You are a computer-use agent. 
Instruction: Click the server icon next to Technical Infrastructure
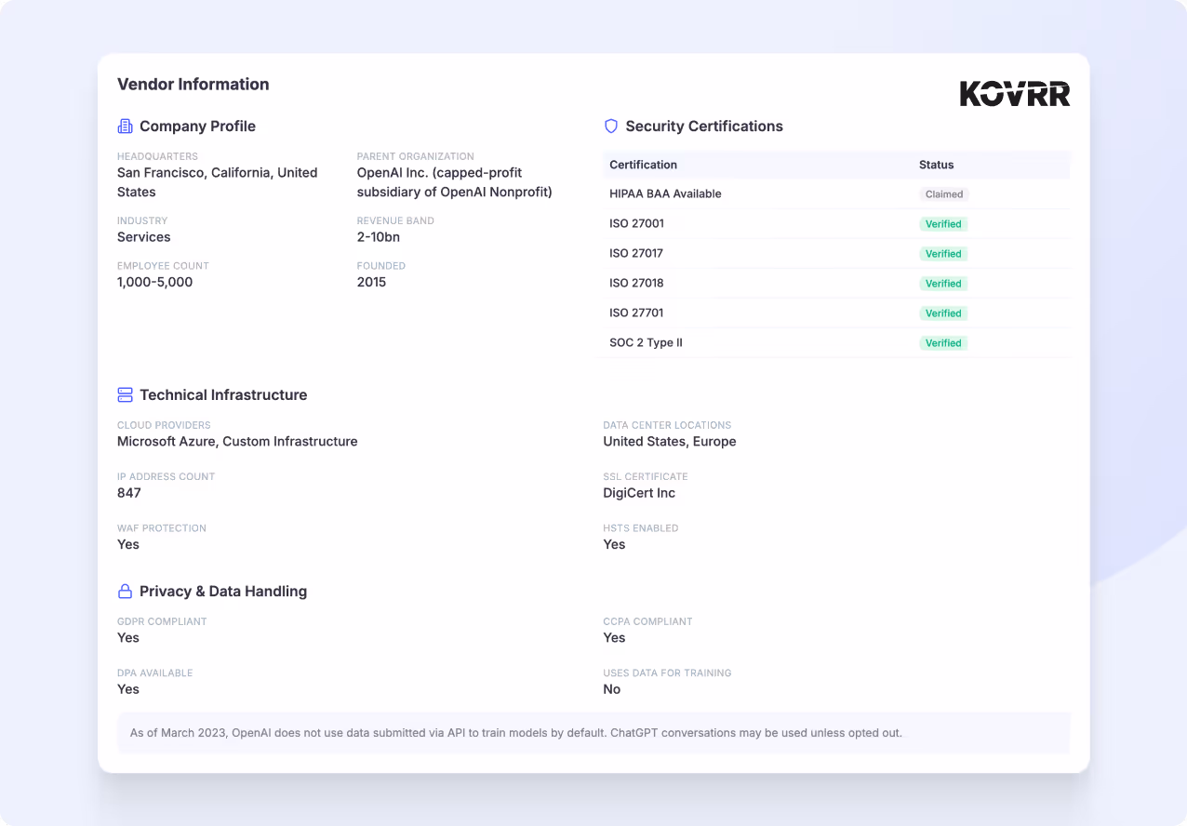click(x=125, y=394)
